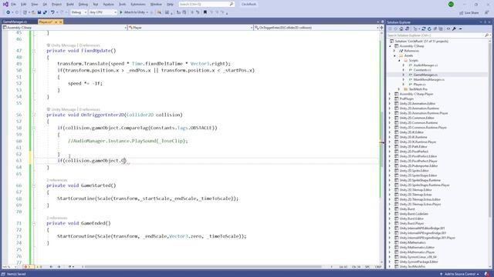The width and height of the screenshot is (494, 277).
Task: Select Player.cs in Solution Explorer
Action: 419,85
